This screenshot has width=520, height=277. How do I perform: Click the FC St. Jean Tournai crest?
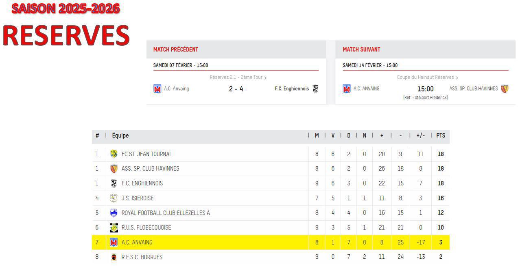click(x=114, y=154)
